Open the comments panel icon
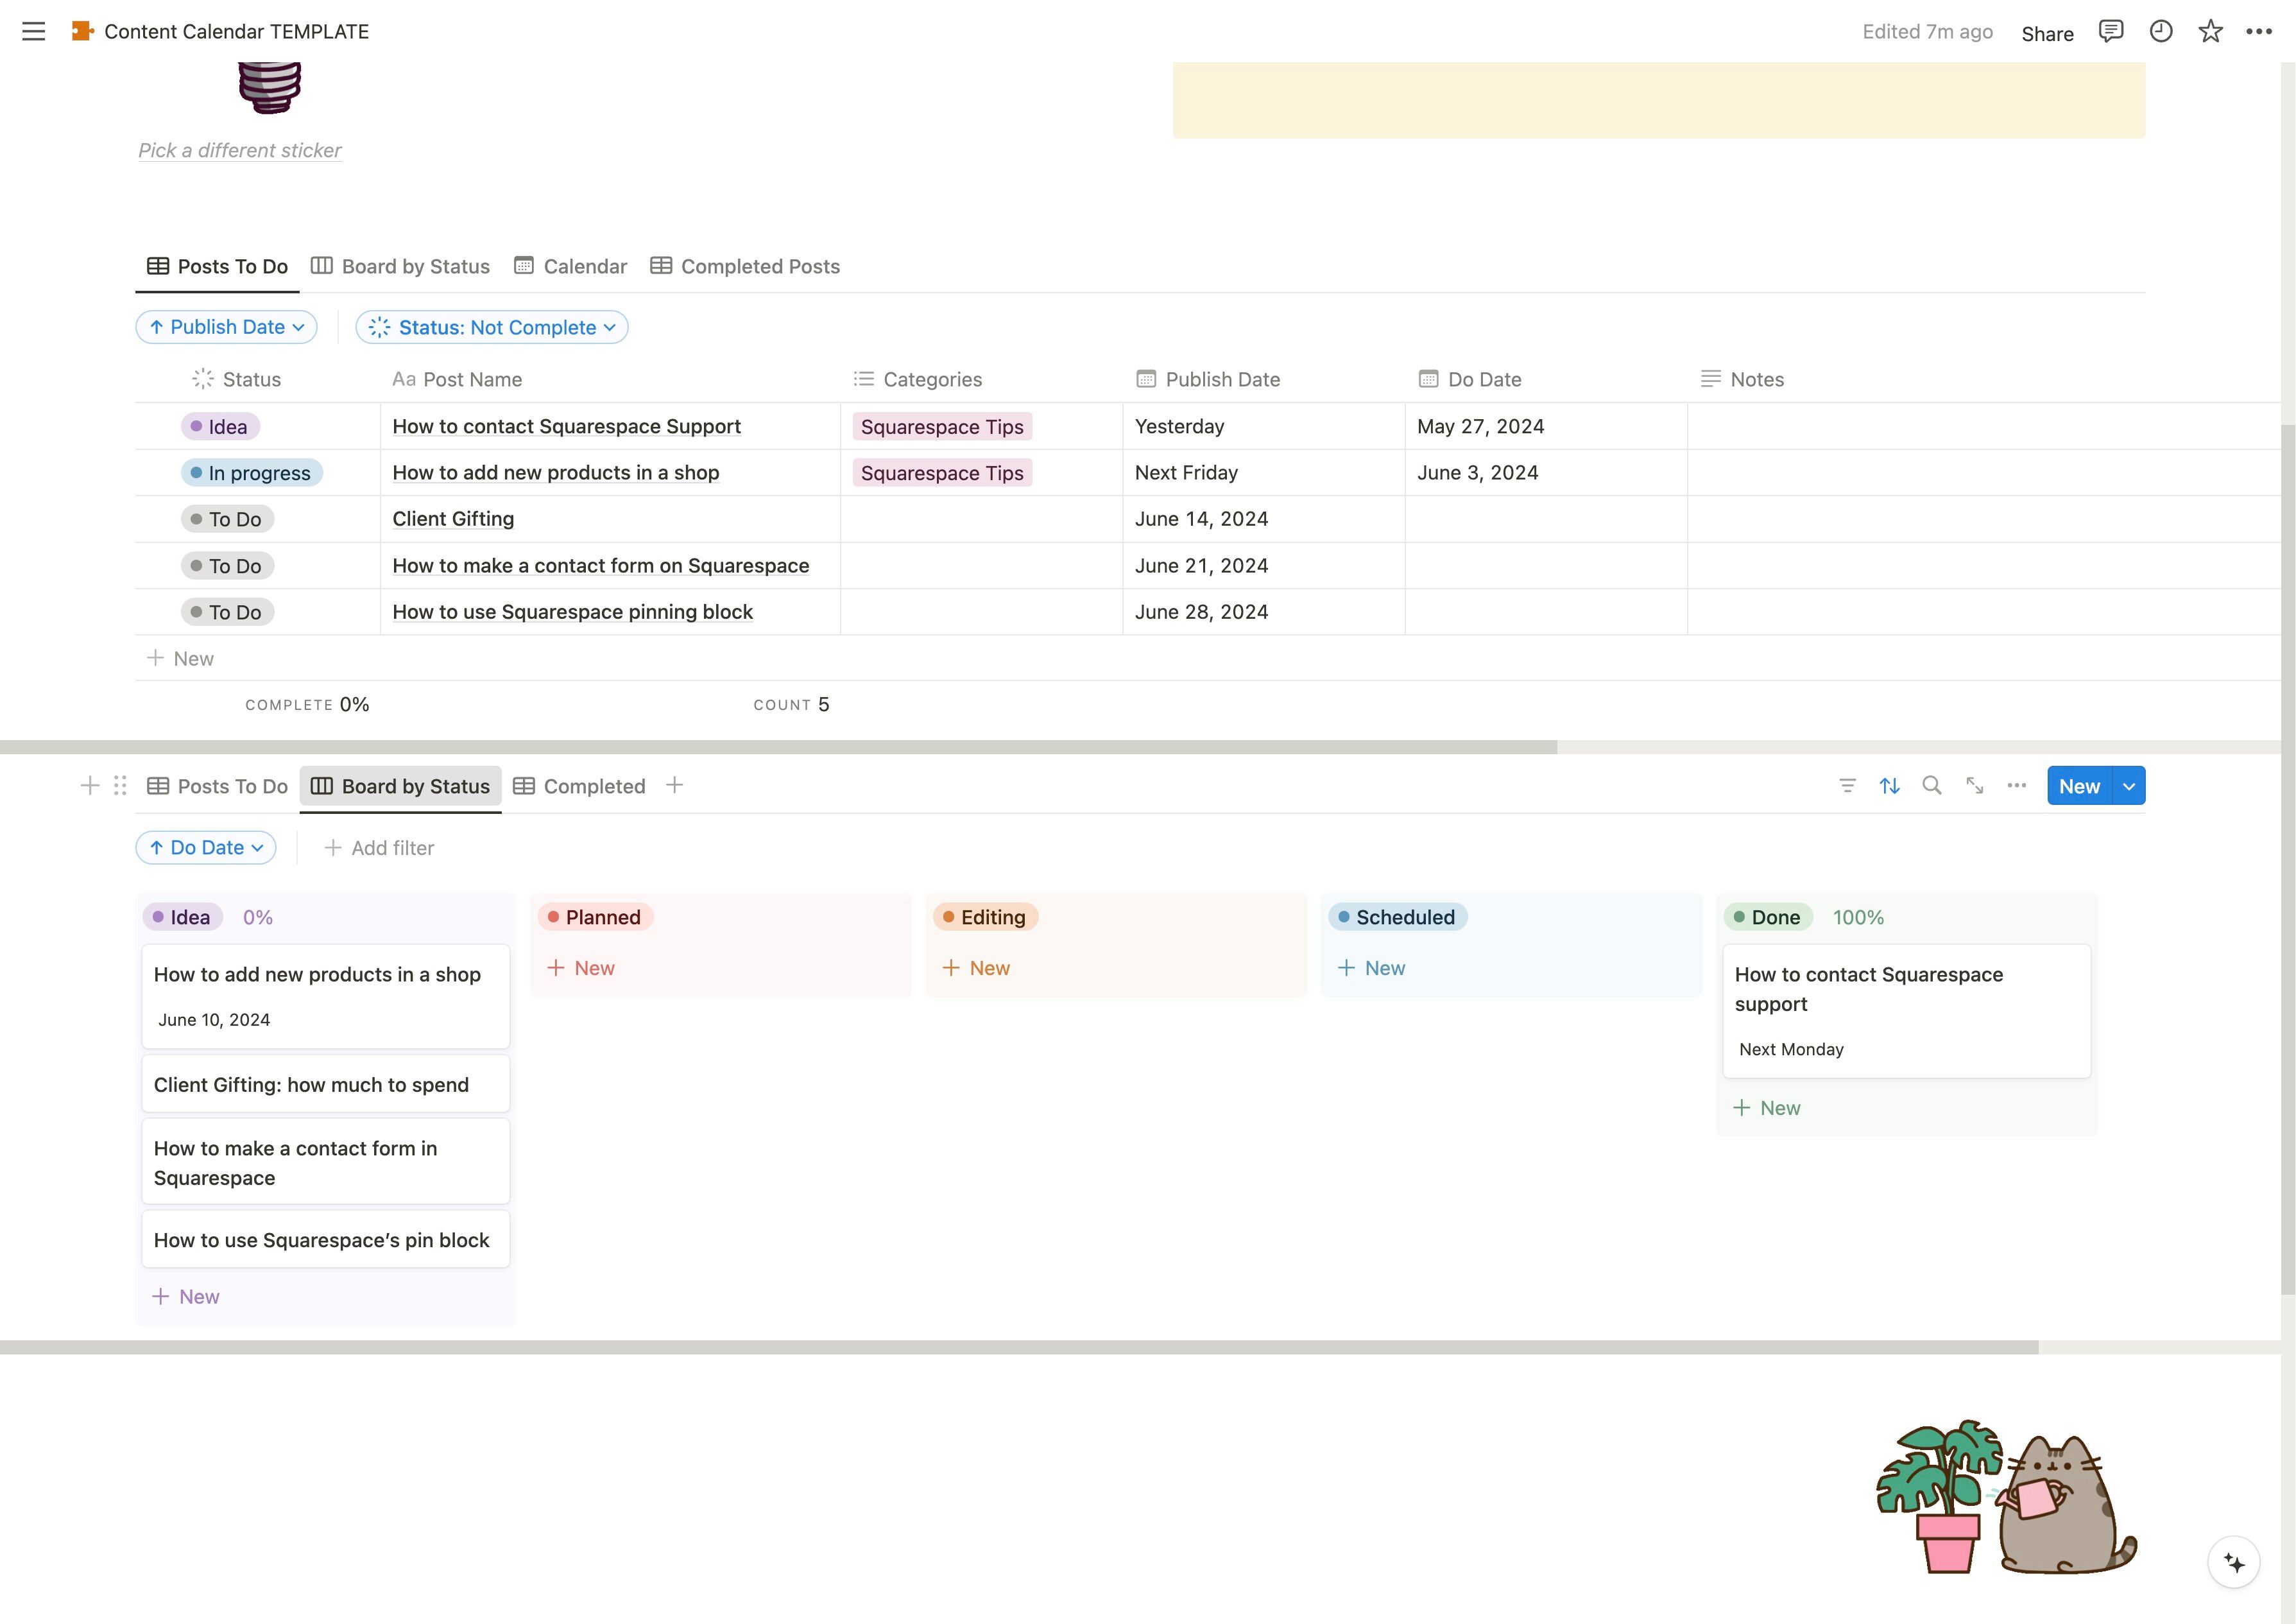The width and height of the screenshot is (2296, 1624). (2111, 31)
